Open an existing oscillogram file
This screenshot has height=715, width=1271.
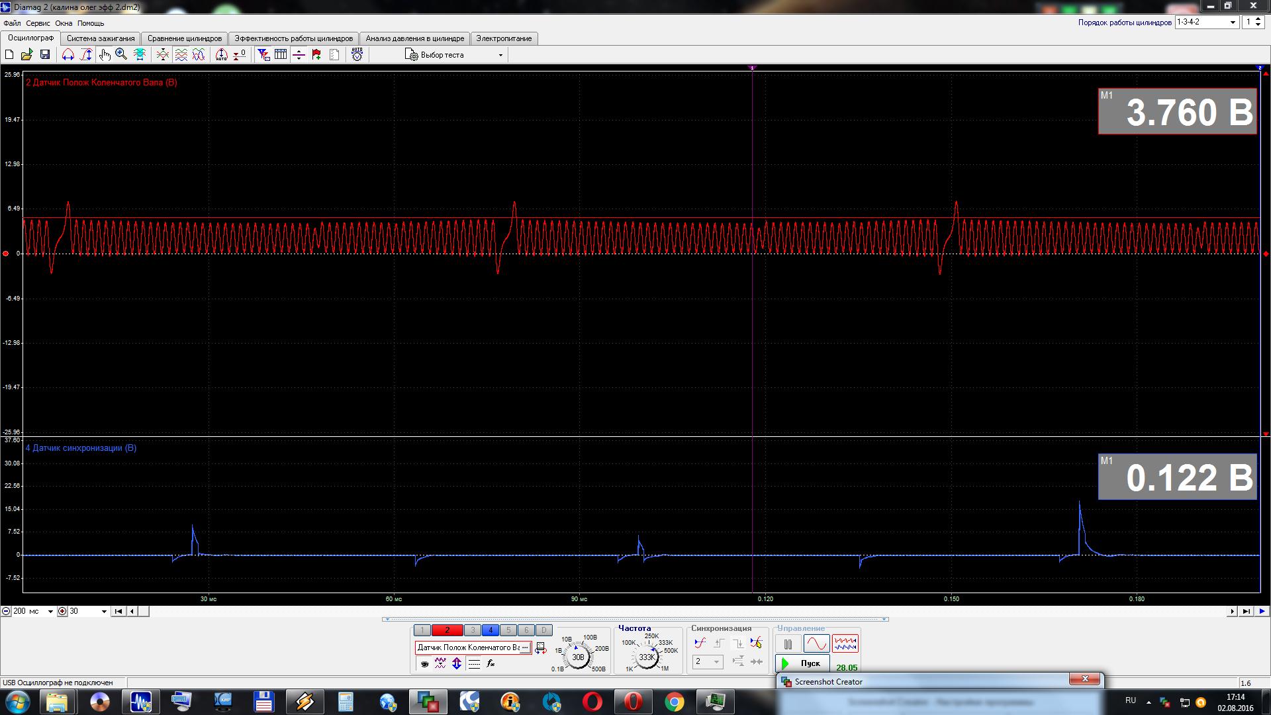click(27, 55)
